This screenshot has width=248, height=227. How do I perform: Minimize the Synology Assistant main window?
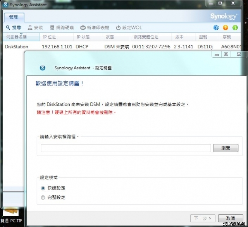pyautogui.click(x=211, y=3)
